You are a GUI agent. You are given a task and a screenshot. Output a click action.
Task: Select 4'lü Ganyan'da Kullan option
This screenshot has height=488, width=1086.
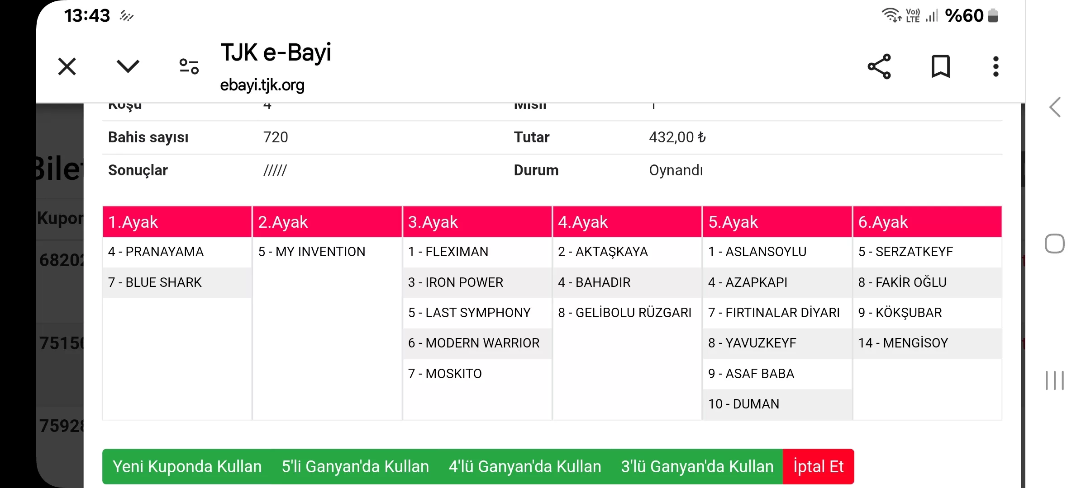point(525,466)
